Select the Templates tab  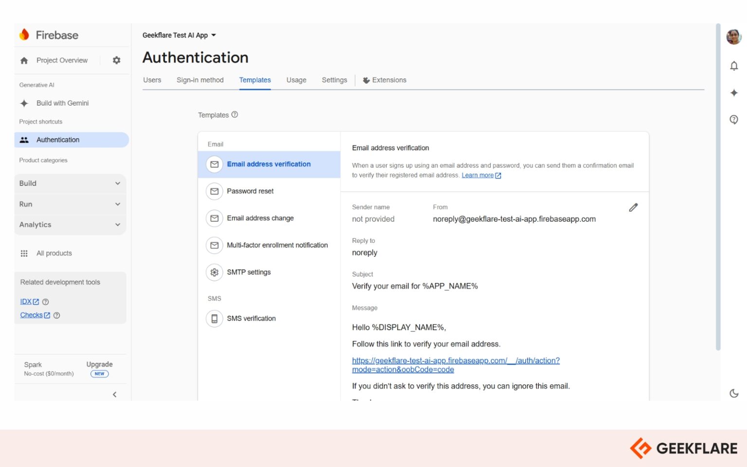tap(255, 80)
